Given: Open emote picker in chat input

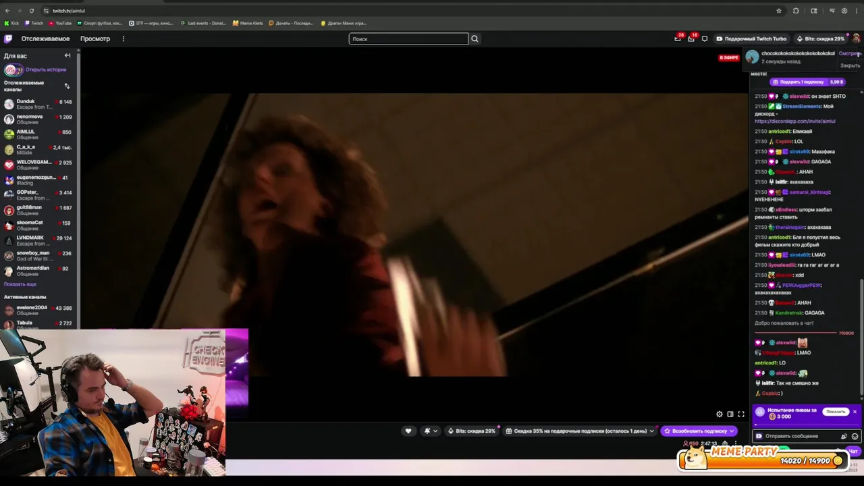Looking at the screenshot, I should [855, 436].
